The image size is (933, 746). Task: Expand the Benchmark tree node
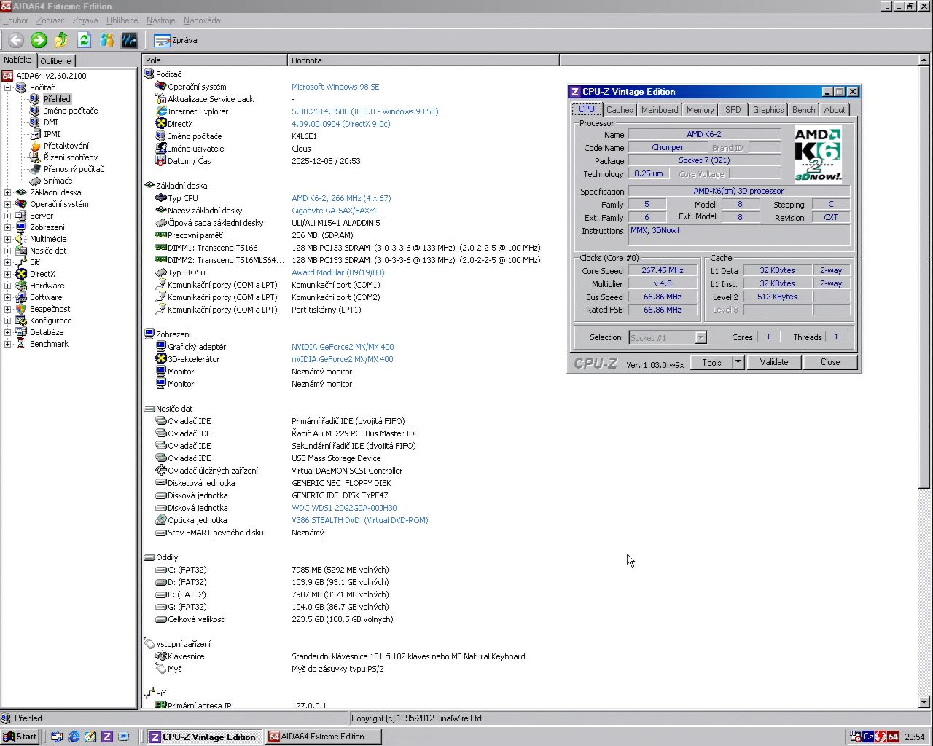click(8, 344)
